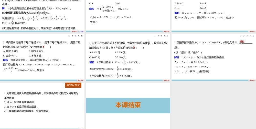This screenshot has width=256, height=129.
Task: Click page number 4 on question 5 slide
Action: click(250, 36)
